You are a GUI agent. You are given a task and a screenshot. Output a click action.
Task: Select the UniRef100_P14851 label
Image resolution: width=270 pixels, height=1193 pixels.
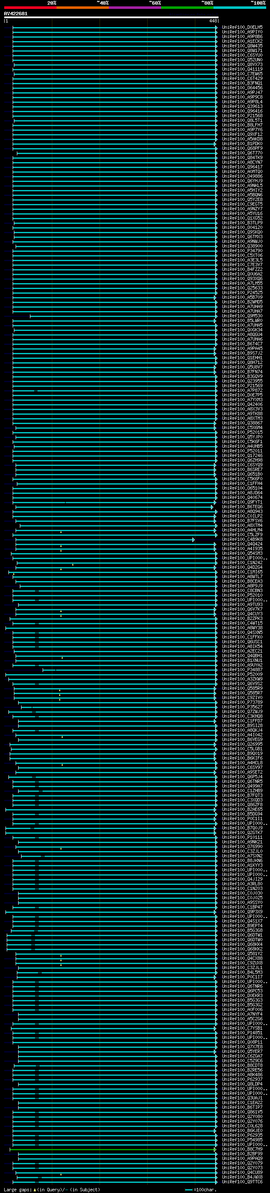point(242,1033)
